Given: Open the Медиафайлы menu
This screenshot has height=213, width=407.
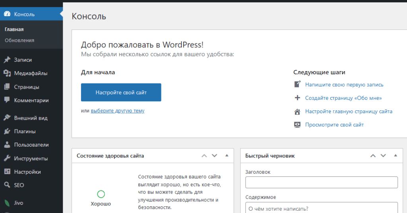Looking at the screenshot, I should [x=31, y=73].
